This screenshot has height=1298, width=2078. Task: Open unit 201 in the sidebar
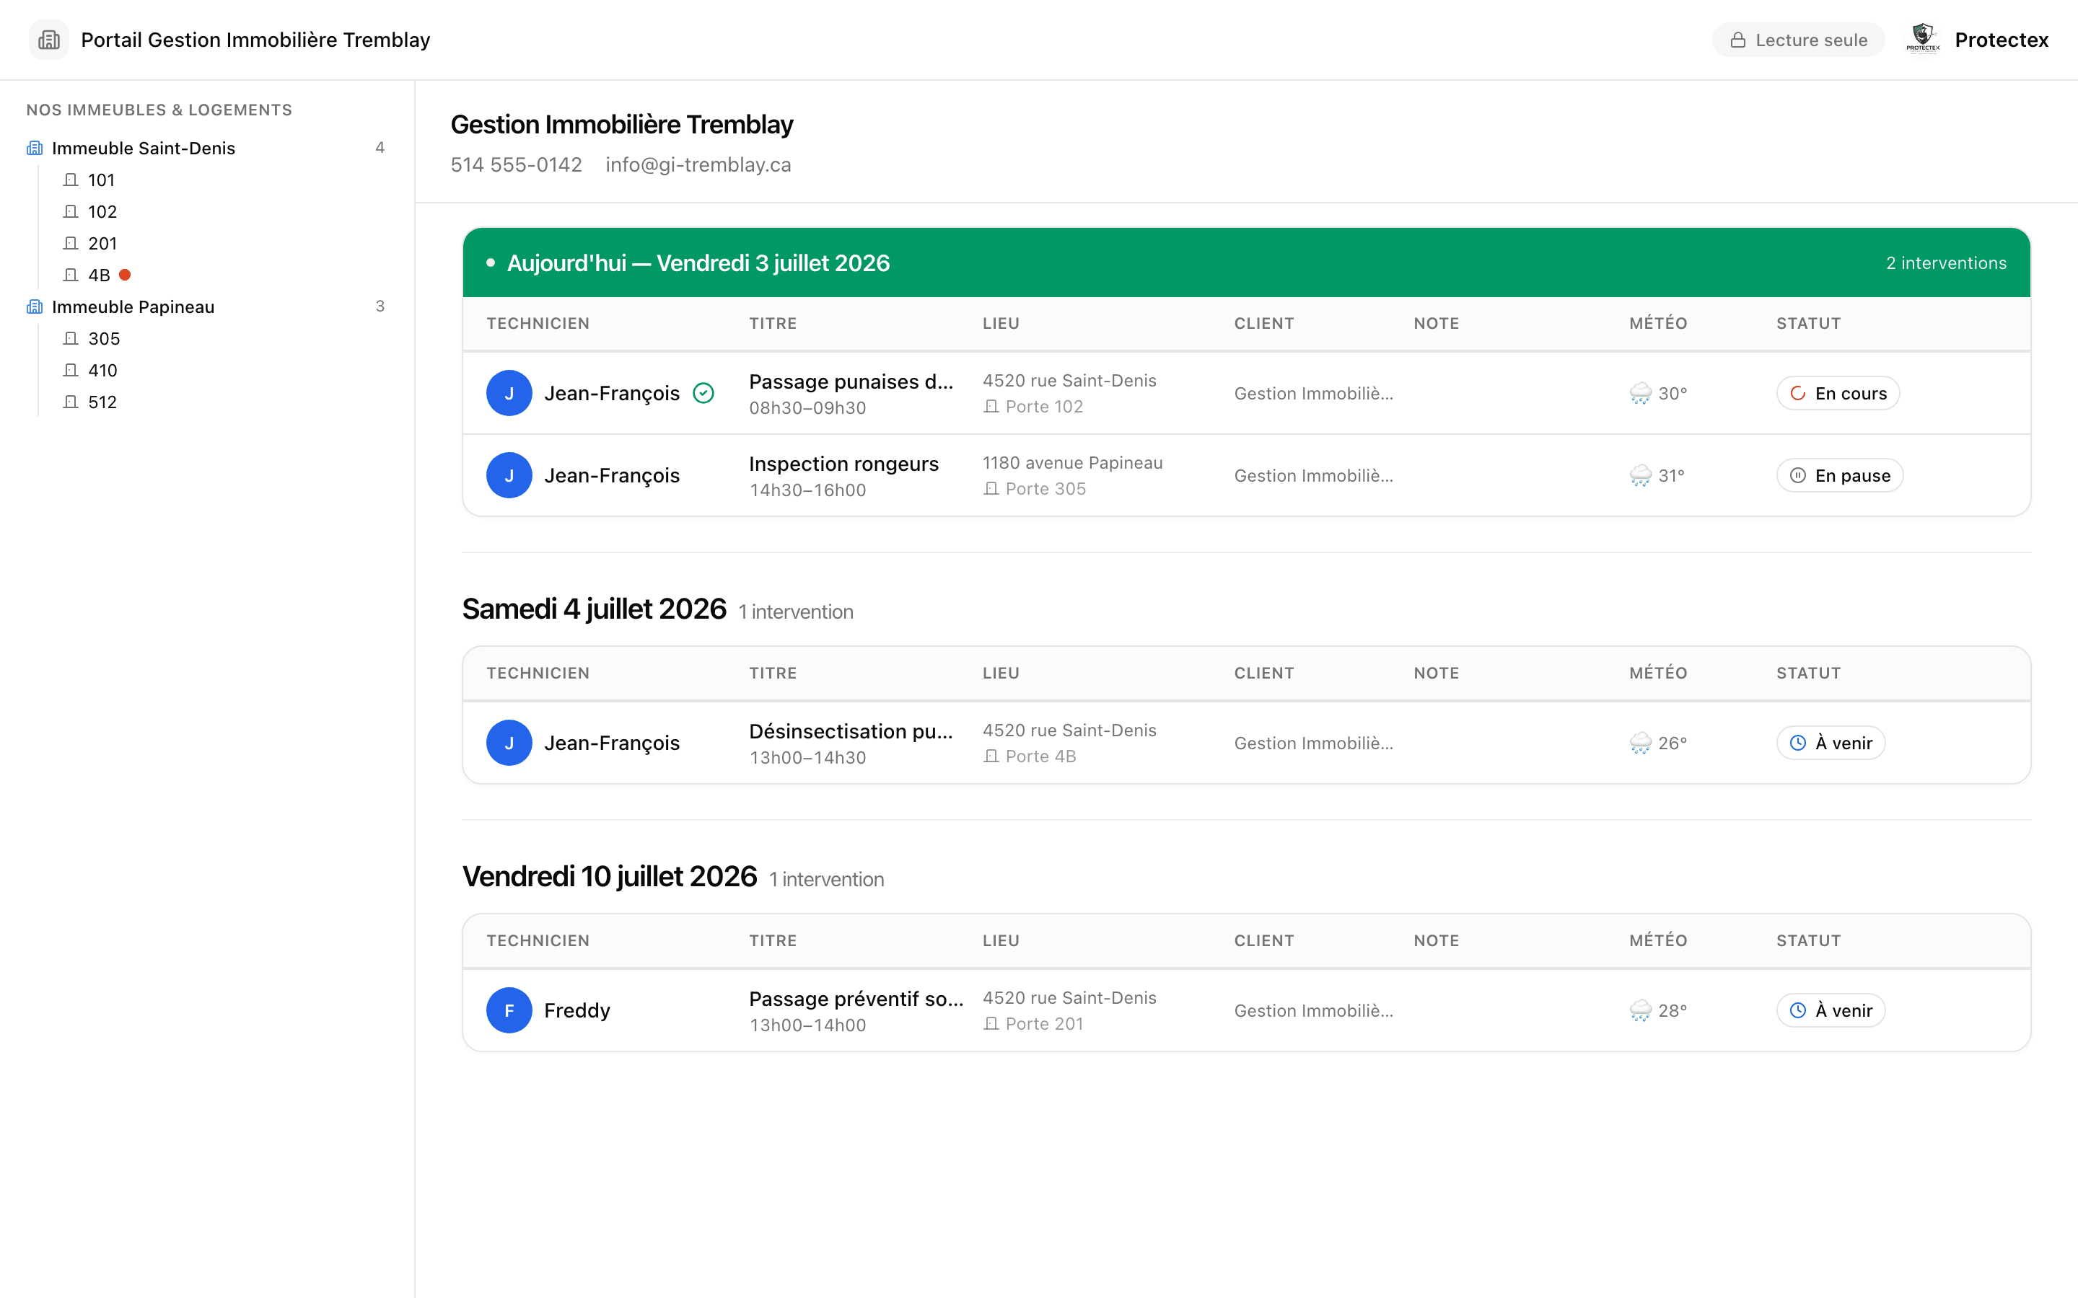point(102,244)
